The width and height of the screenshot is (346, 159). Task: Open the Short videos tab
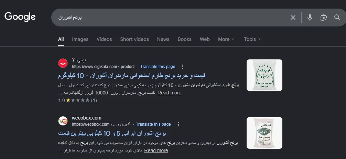click(x=134, y=39)
